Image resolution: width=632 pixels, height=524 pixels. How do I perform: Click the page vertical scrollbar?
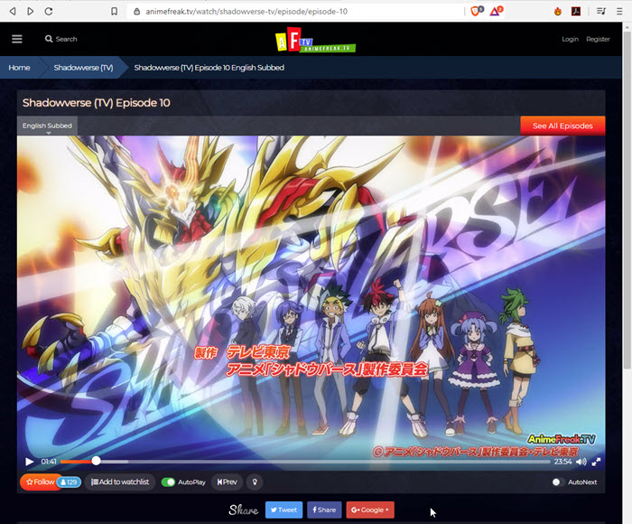coord(627,198)
